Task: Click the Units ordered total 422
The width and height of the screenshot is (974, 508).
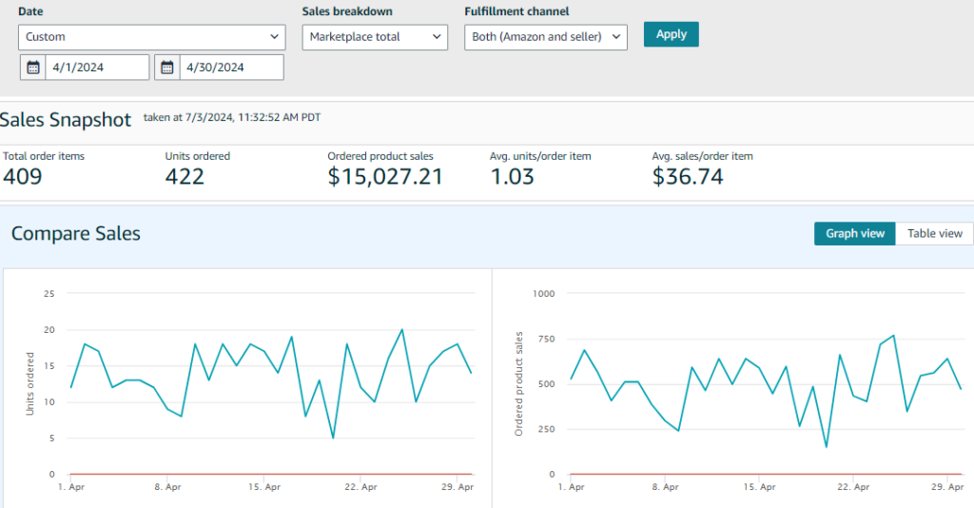Action: click(185, 176)
